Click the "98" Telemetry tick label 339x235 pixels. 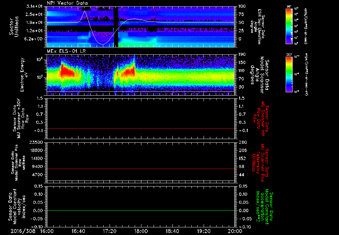tap(241, 167)
